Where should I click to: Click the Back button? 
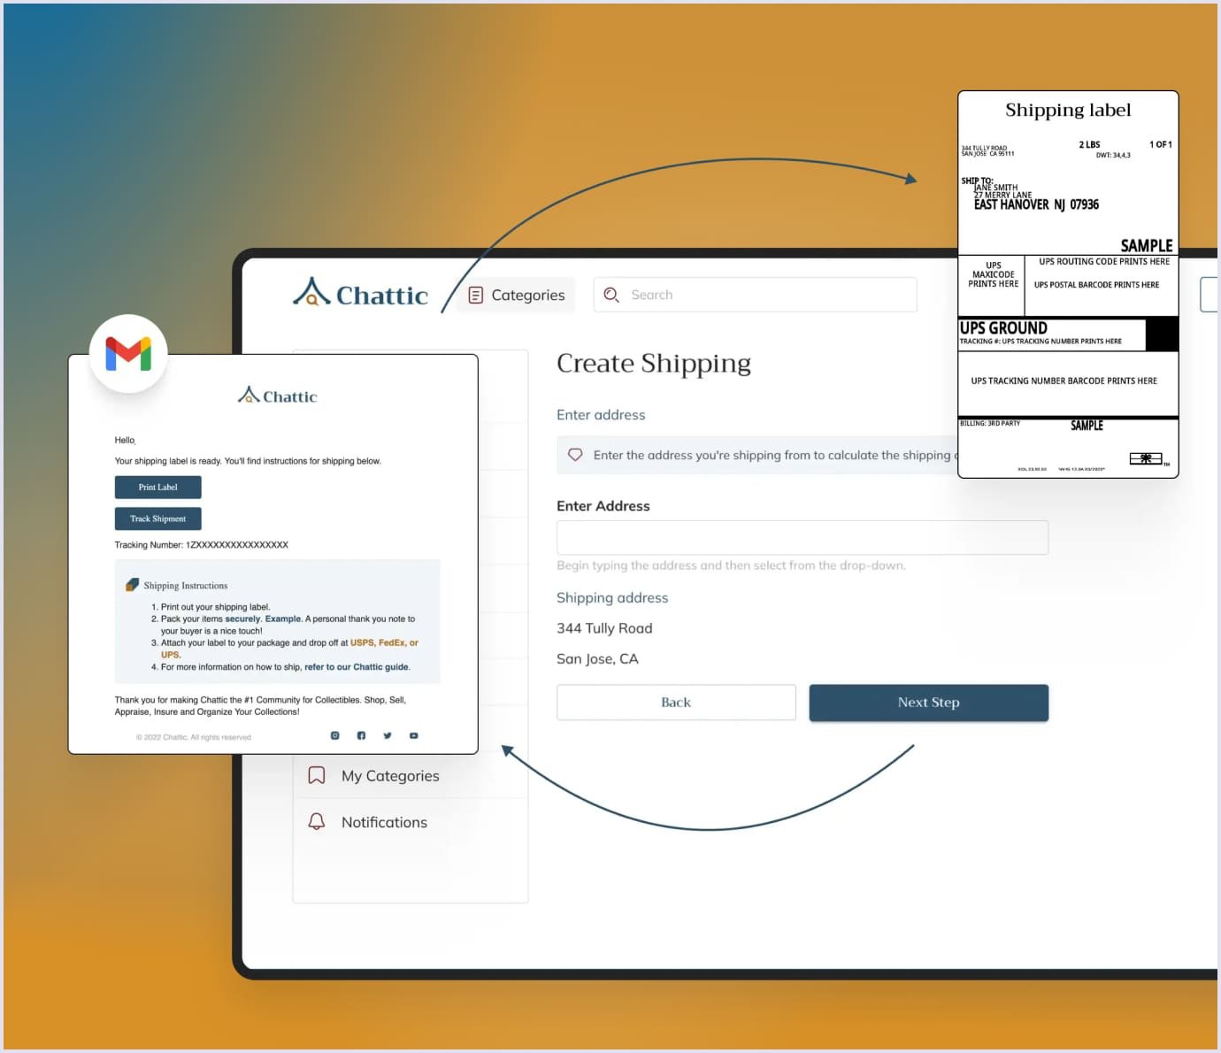click(x=676, y=703)
